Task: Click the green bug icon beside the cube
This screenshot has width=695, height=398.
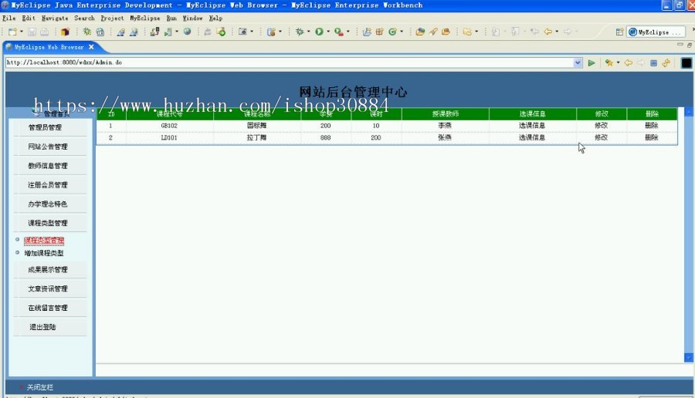Action: coord(86,32)
